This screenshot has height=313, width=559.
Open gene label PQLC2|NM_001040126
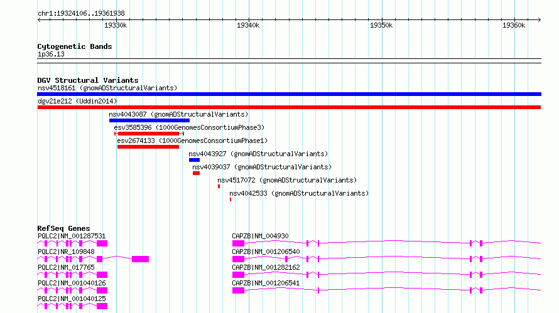click(x=72, y=283)
